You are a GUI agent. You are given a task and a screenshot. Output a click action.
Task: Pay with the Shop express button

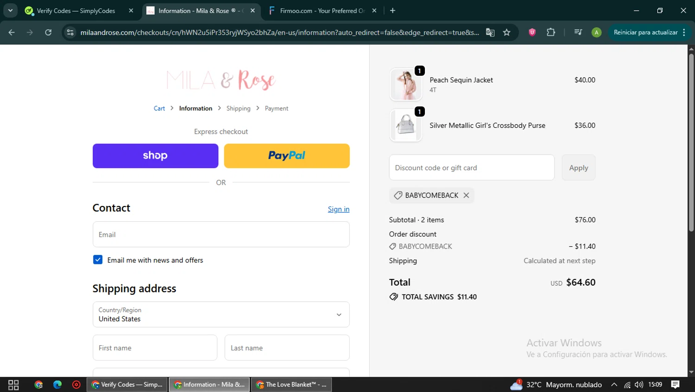click(x=155, y=156)
